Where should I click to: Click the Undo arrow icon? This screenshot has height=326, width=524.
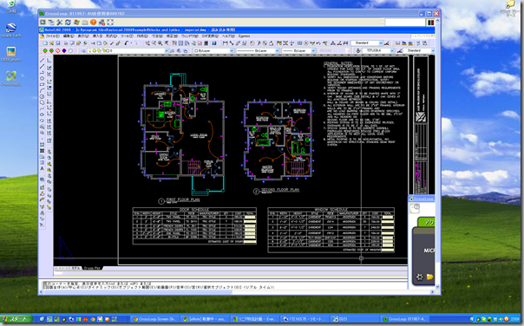click(x=127, y=43)
